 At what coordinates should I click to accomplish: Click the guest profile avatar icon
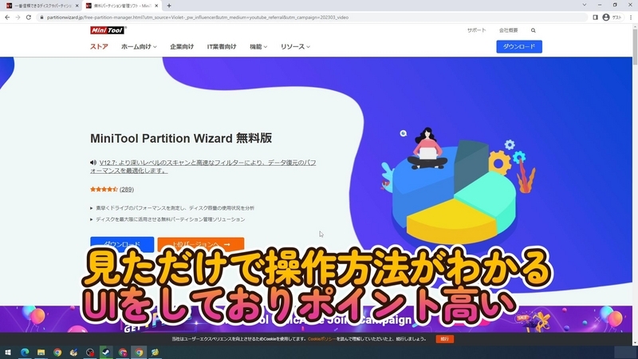coord(606,18)
